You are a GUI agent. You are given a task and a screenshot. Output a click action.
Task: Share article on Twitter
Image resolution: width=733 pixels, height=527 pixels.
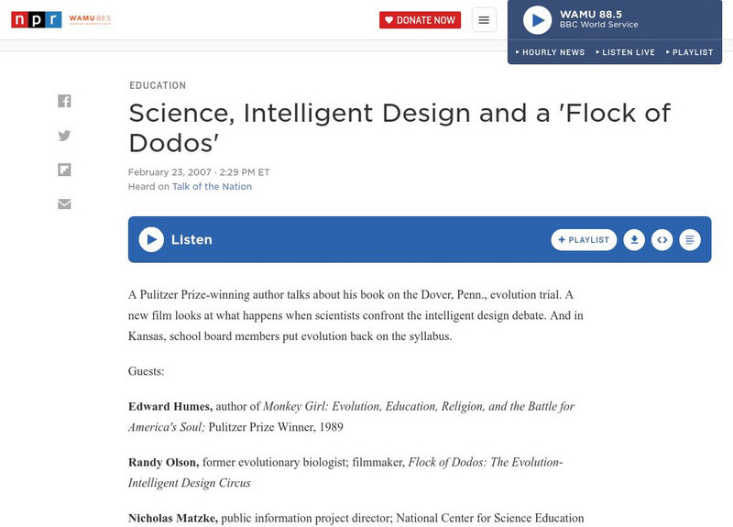64,136
